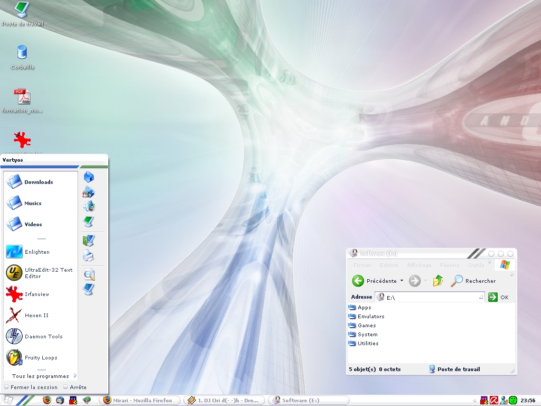Switch to Mirari - Mozilla Firefox taskbar window

click(139, 400)
